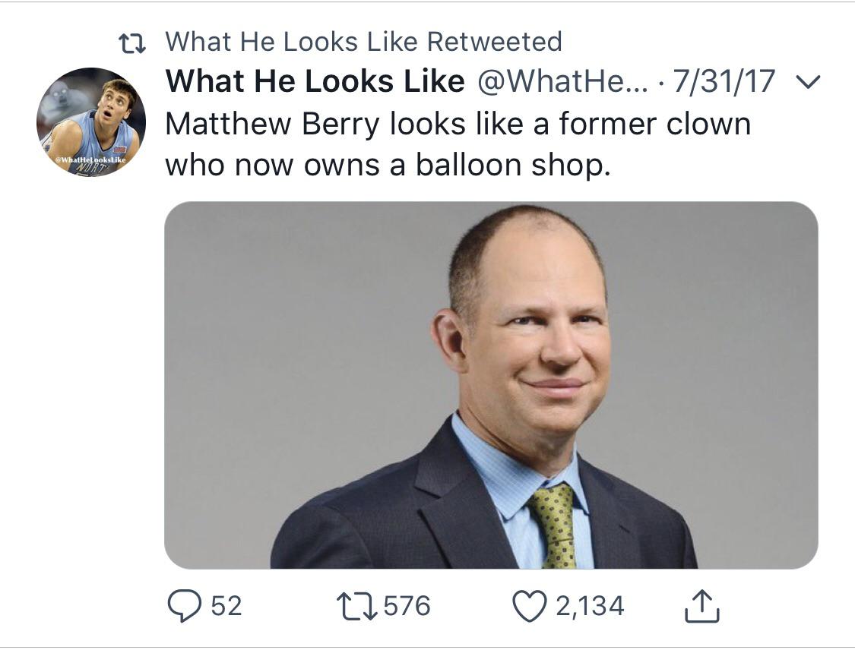Click the like count 2,134
Screen dimensions: 855x650
click(590, 605)
